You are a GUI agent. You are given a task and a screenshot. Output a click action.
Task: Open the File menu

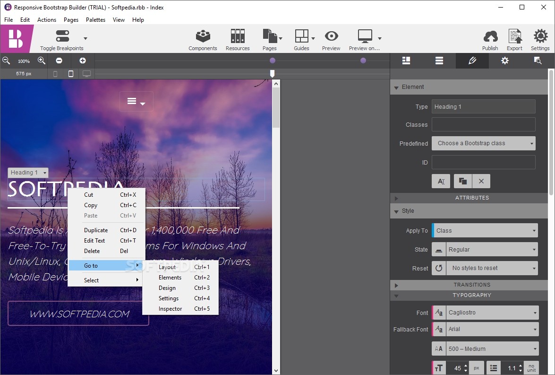(9, 19)
